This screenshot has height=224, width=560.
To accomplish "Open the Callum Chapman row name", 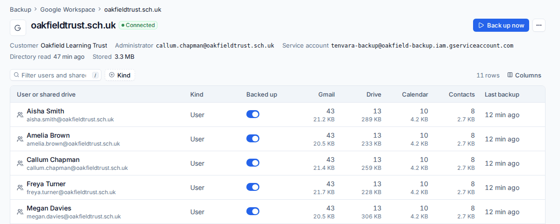I will [x=53, y=160].
